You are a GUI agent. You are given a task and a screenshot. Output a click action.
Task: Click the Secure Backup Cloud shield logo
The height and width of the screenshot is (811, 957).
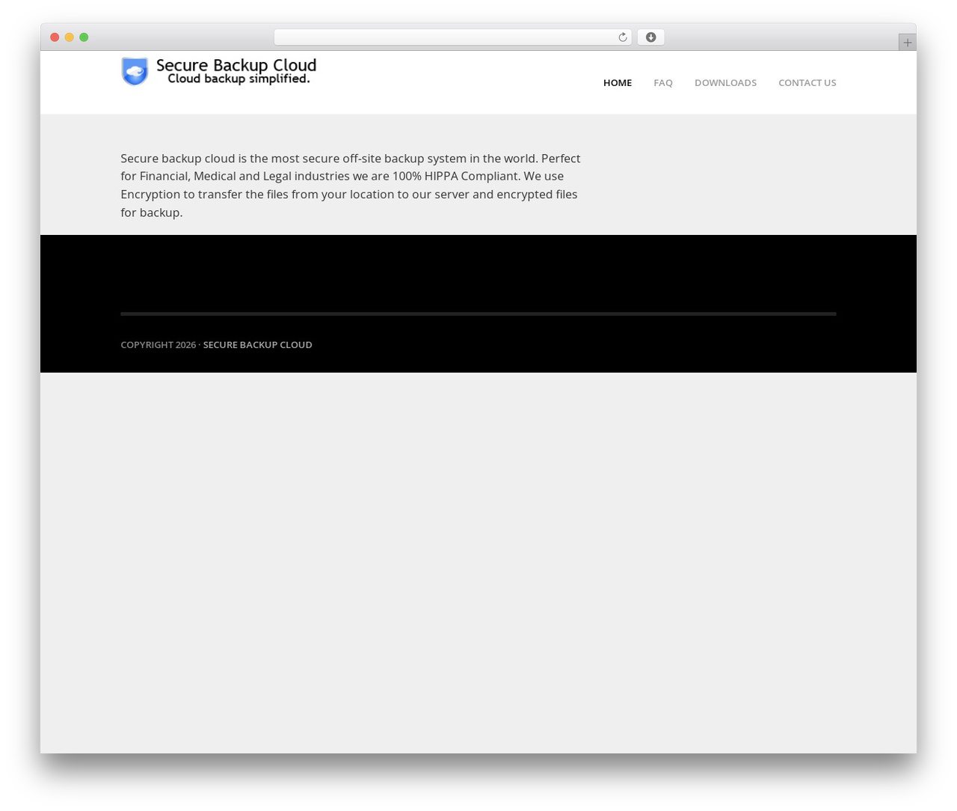(x=135, y=72)
